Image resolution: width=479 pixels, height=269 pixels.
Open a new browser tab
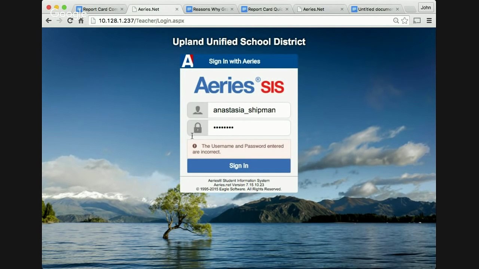coord(410,9)
